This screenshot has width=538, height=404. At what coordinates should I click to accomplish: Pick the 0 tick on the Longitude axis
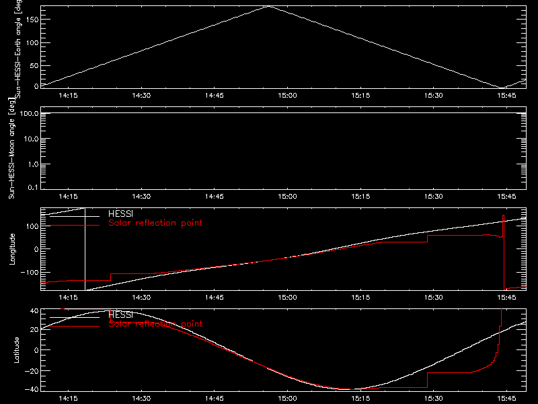[x=36, y=249]
